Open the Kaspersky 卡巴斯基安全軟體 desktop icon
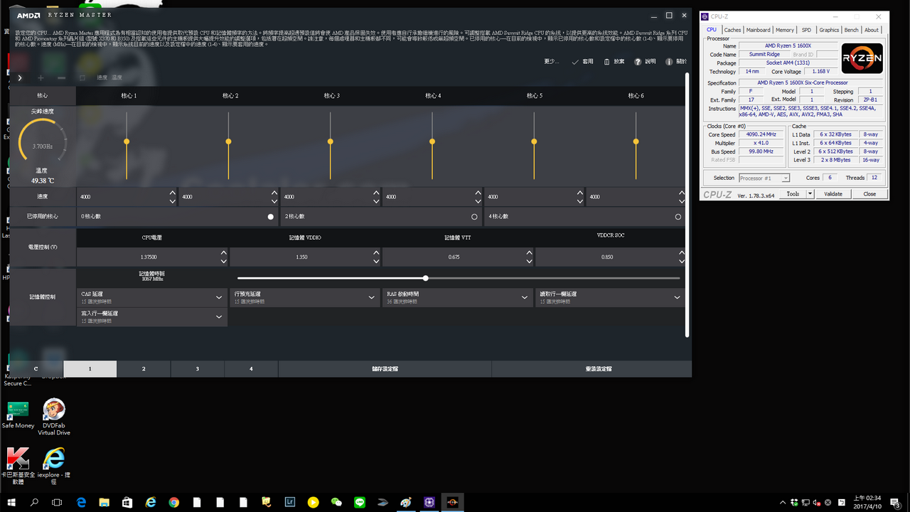This screenshot has width=910, height=512. coord(18,466)
